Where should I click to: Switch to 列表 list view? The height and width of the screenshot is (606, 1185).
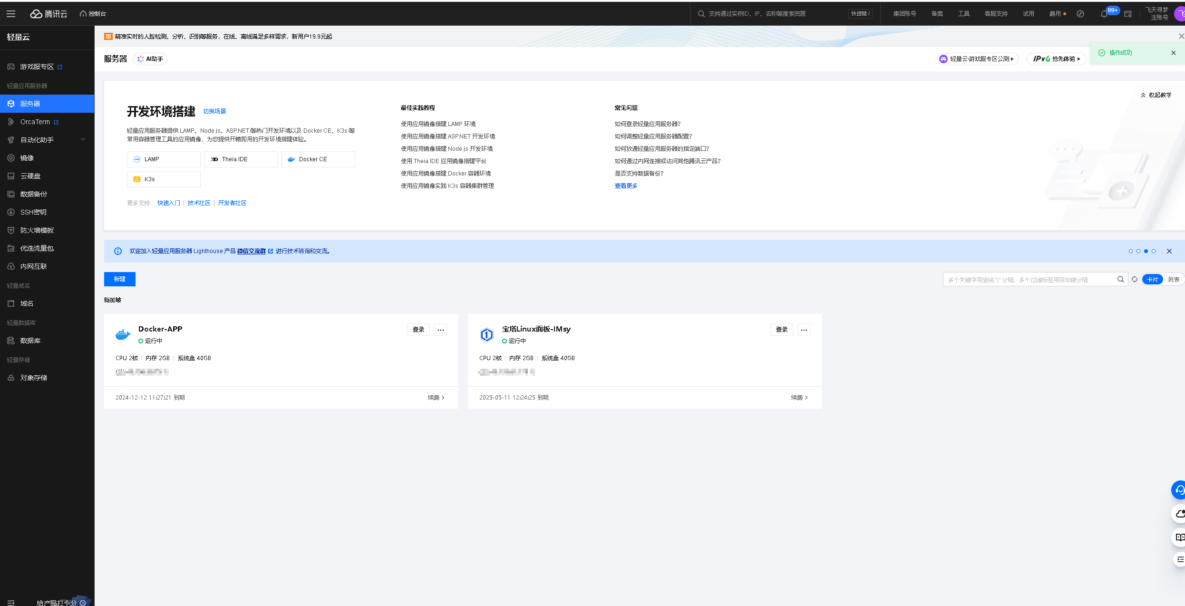[x=1173, y=280]
